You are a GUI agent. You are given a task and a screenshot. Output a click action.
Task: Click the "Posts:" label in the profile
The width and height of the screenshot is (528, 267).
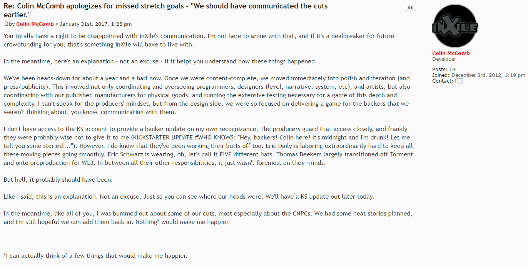(440, 70)
